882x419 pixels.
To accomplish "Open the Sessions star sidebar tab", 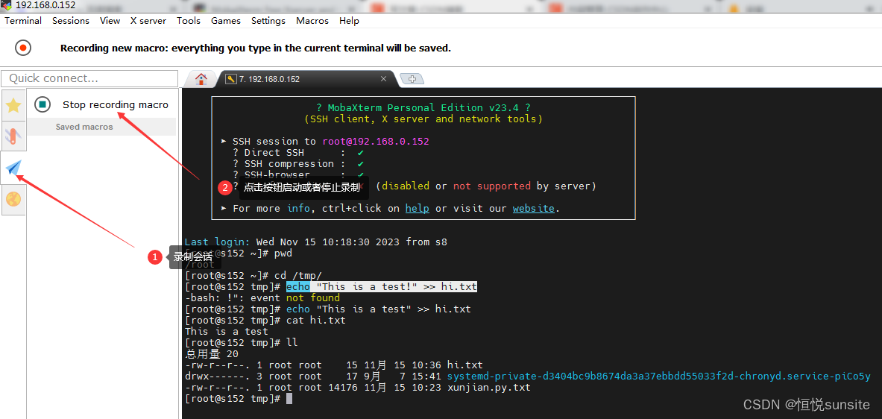I will (x=13, y=105).
